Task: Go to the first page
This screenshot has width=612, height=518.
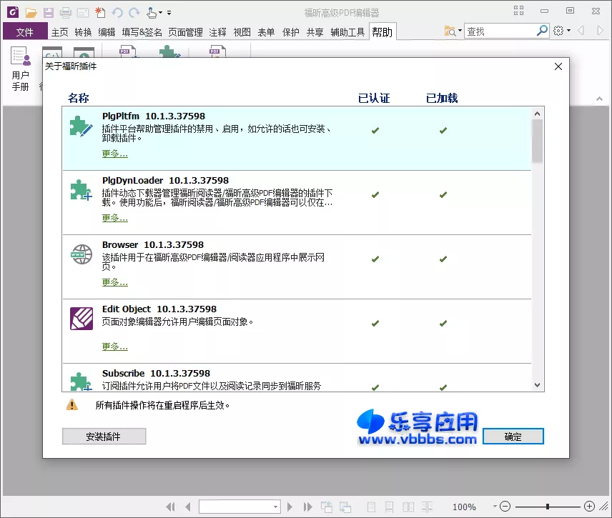Action: click(171, 507)
